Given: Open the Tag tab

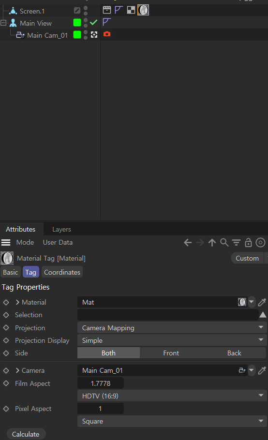Looking at the screenshot, I should click(30, 272).
